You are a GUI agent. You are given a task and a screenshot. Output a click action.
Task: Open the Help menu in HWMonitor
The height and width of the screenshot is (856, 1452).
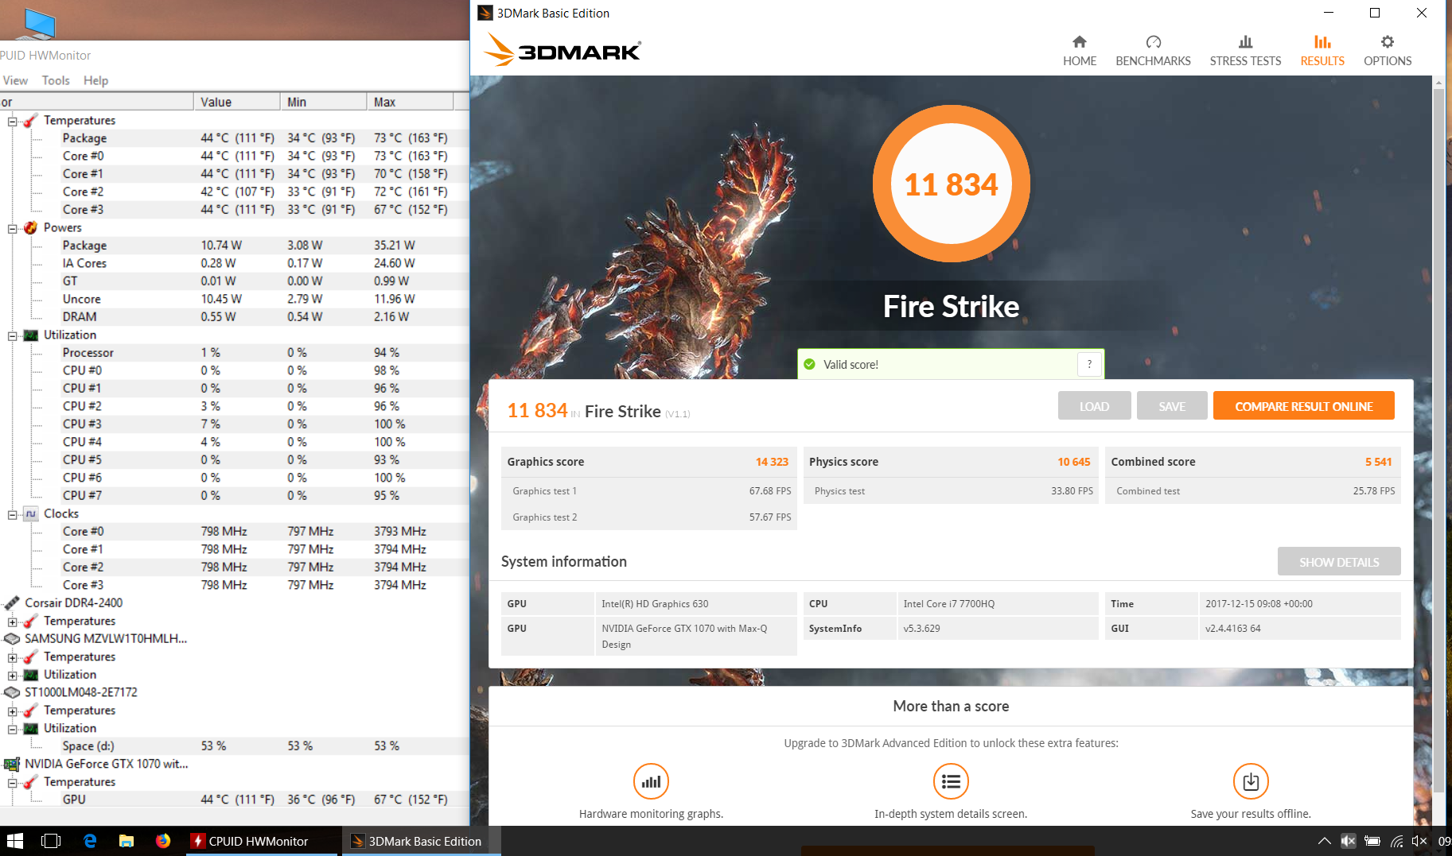95,80
